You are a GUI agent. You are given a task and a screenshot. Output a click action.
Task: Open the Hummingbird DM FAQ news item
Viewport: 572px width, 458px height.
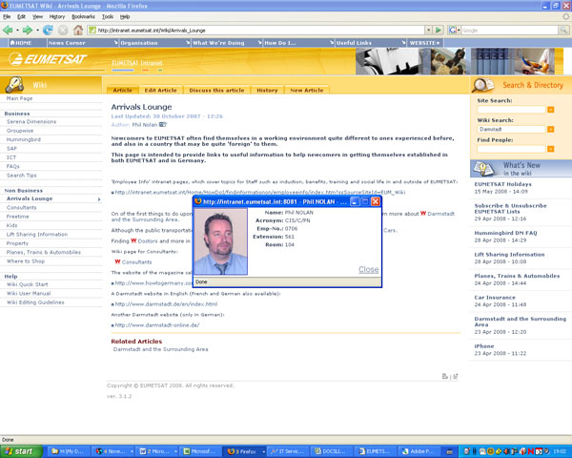click(505, 233)
